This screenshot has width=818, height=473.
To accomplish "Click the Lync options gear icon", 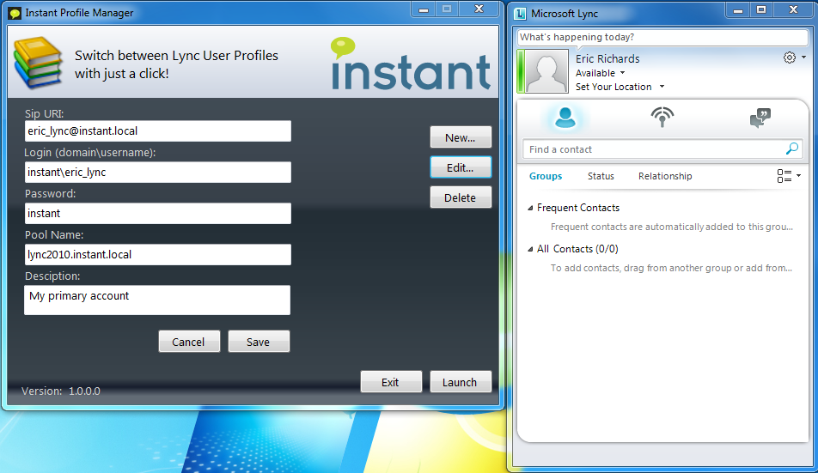I will pyautogui.click(x=790, y=58).
